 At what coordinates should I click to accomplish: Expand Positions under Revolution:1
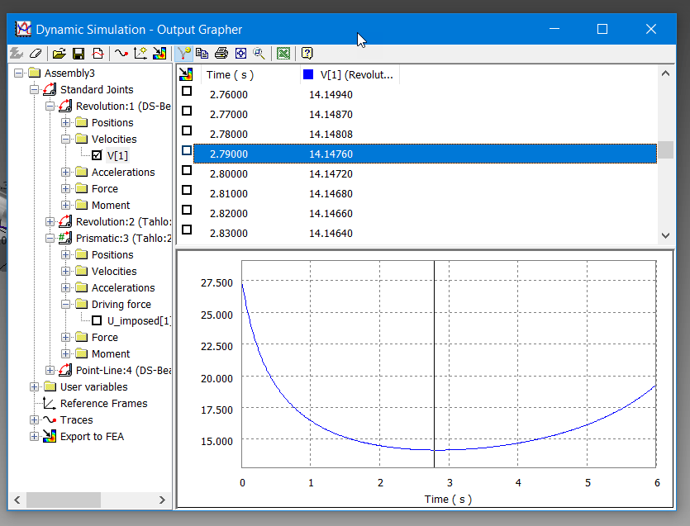[65, 123]
